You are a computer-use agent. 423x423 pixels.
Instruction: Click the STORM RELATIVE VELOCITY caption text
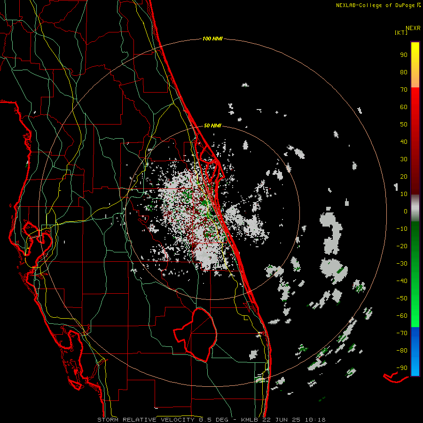click(x=146, y=420)
